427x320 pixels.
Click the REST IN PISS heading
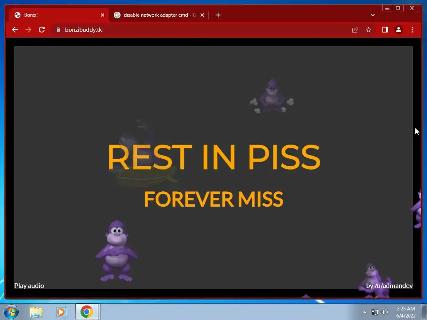pyautogui.click(x=214, y=157)
